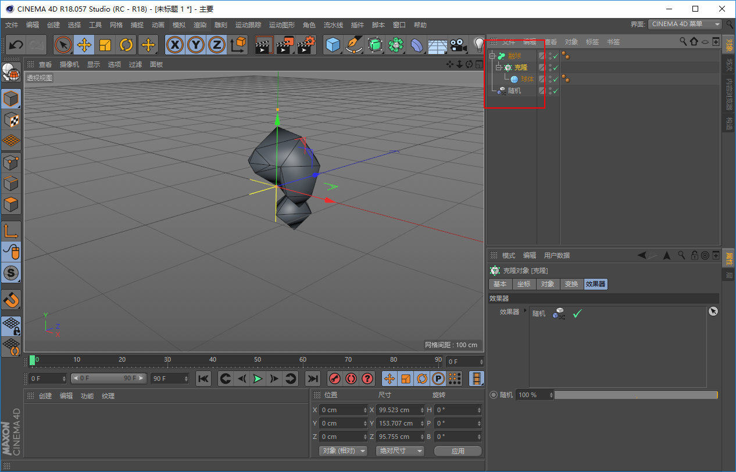Open the 模拟 menu
The height and width of the screenshot is (472, 736).
click(179, 25)
